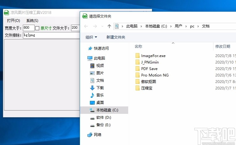This screenshot has height=145, width=236.
Task: Go forward with the right arrow button
Action: (x=95, y=26)
